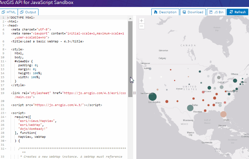
Task: Fold the comment block on line 32
Action: [x=6, y=149]
